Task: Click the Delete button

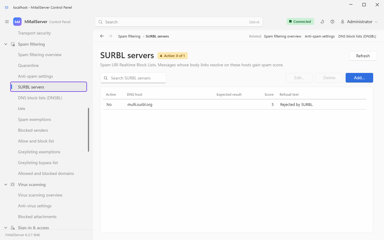Action: (329, 78)
